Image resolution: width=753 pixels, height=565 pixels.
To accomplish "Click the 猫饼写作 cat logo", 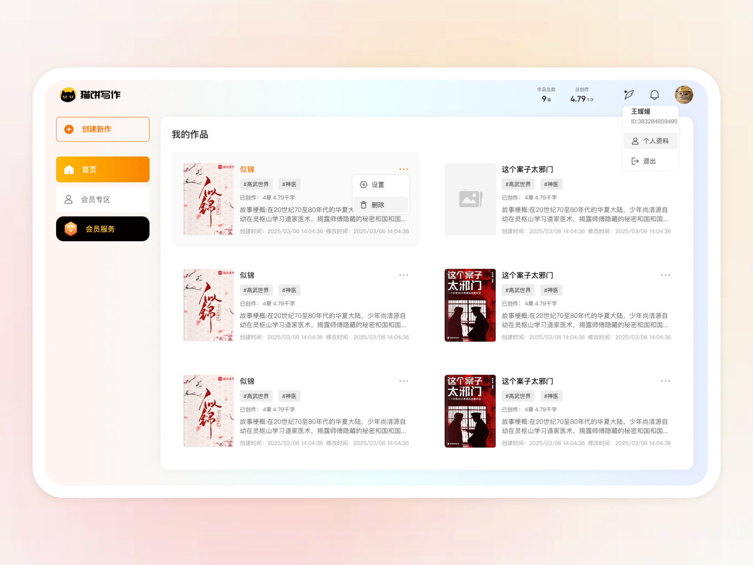I will [68, 95].
